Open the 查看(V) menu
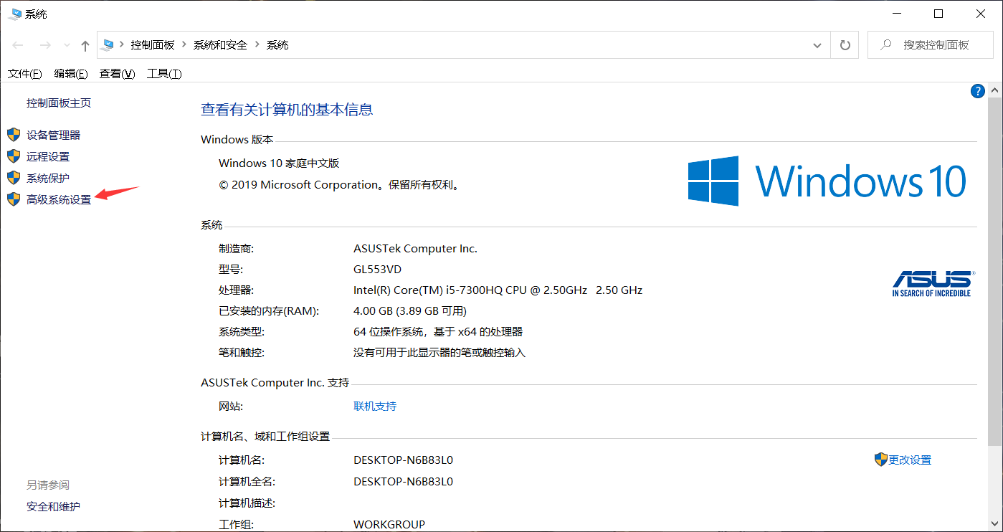1003x532 pixels. (118, 74)
